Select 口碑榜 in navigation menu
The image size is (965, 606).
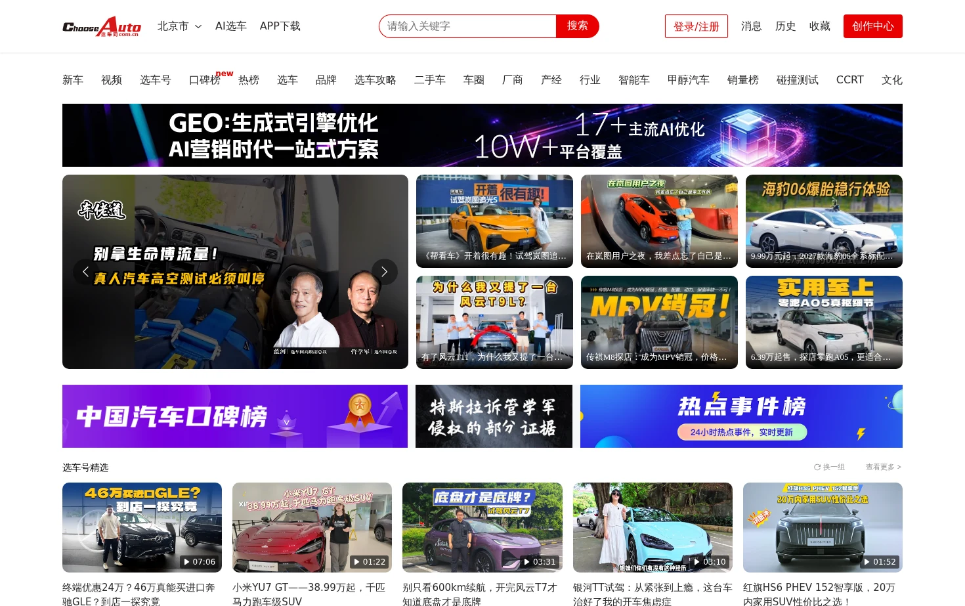205,80
